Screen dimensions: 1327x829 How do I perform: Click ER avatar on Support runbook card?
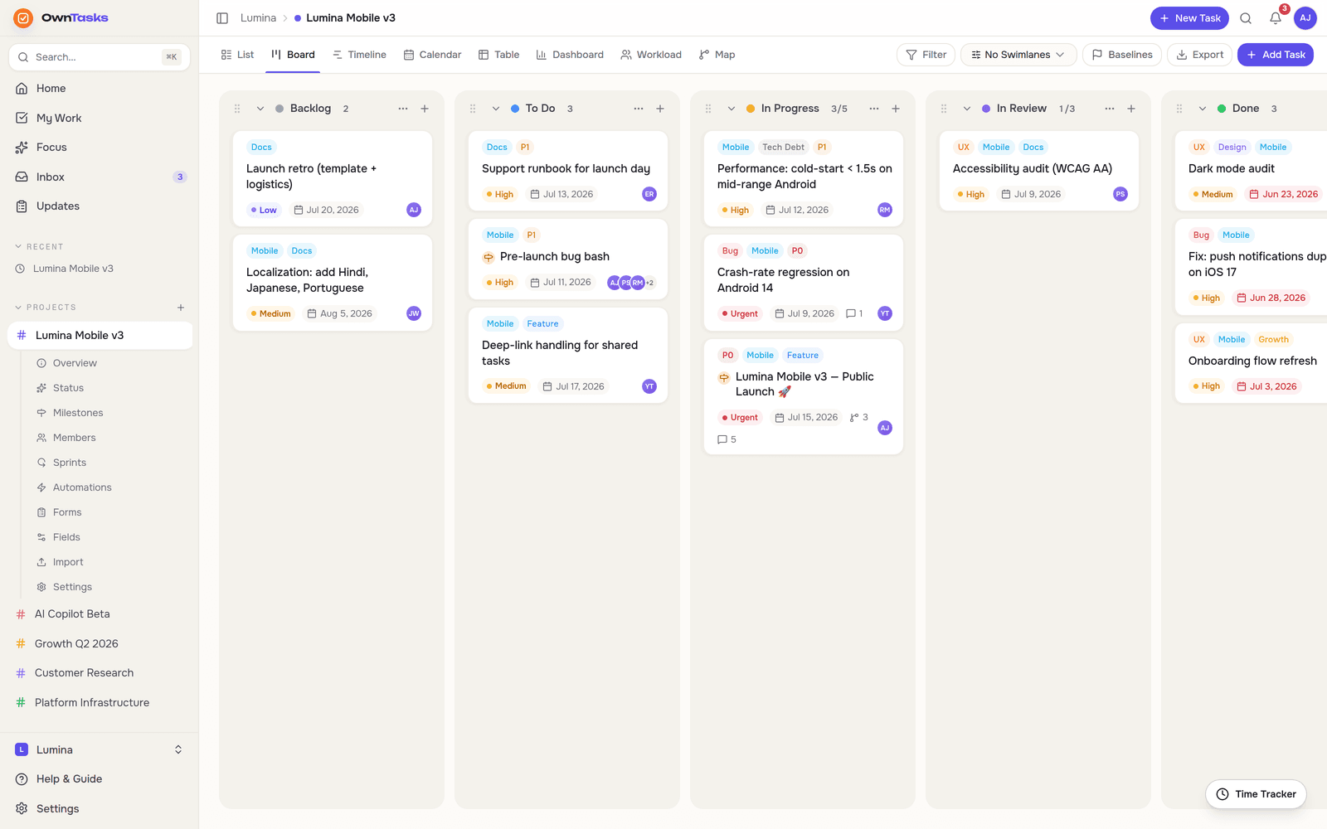click(x=649, y=194)
